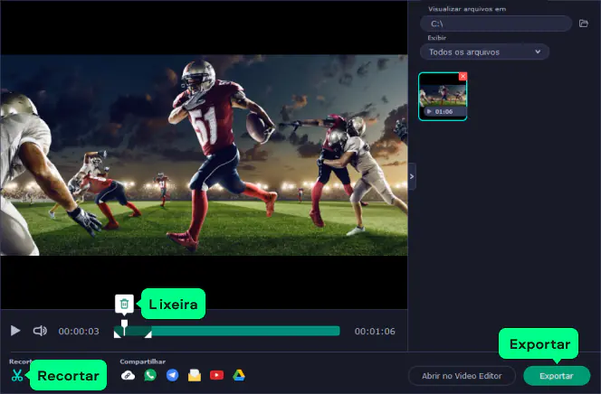Click the C:\ path field

(496, 23)
